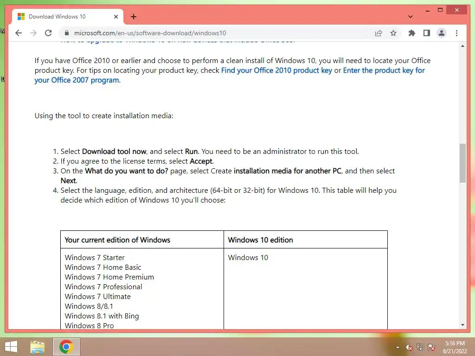Bookmark this page with the star icon

(x=393, y=33)
